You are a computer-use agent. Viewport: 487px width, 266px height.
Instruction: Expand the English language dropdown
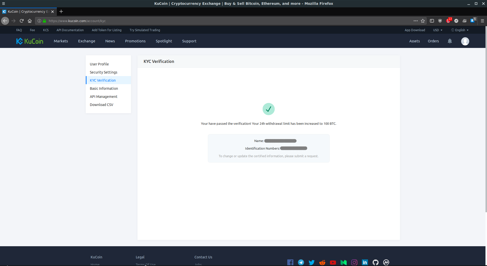pos(460,30)
